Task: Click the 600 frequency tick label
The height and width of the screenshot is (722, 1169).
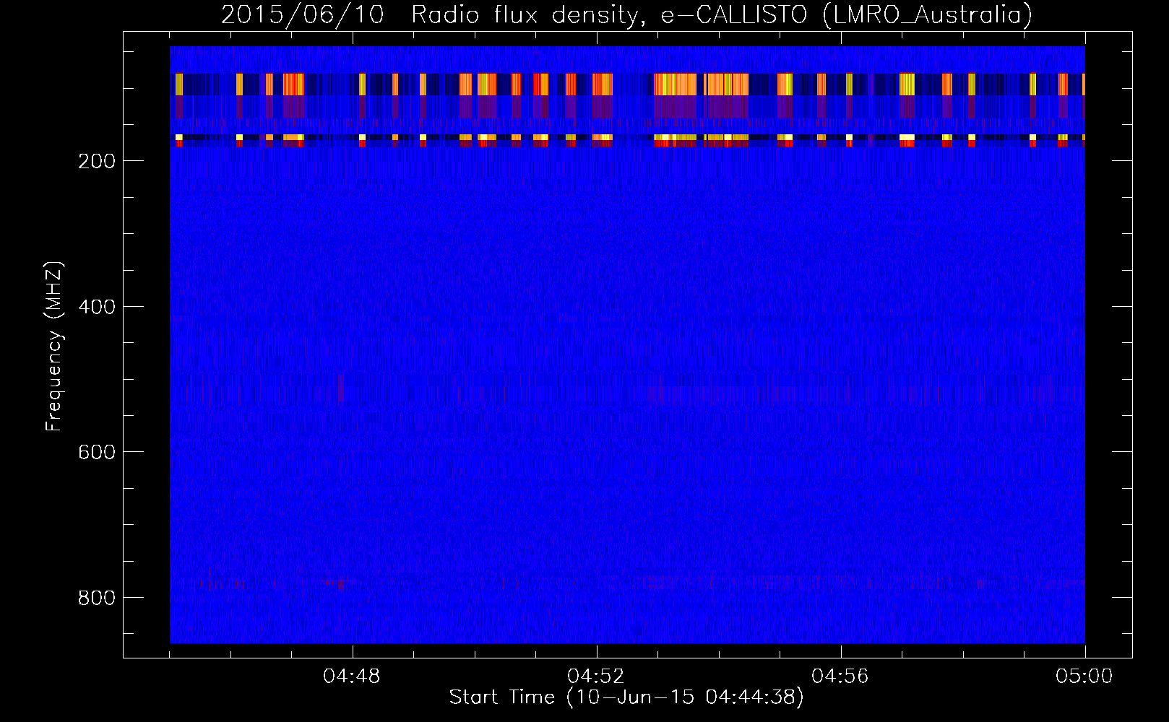Action: point(96,452)
